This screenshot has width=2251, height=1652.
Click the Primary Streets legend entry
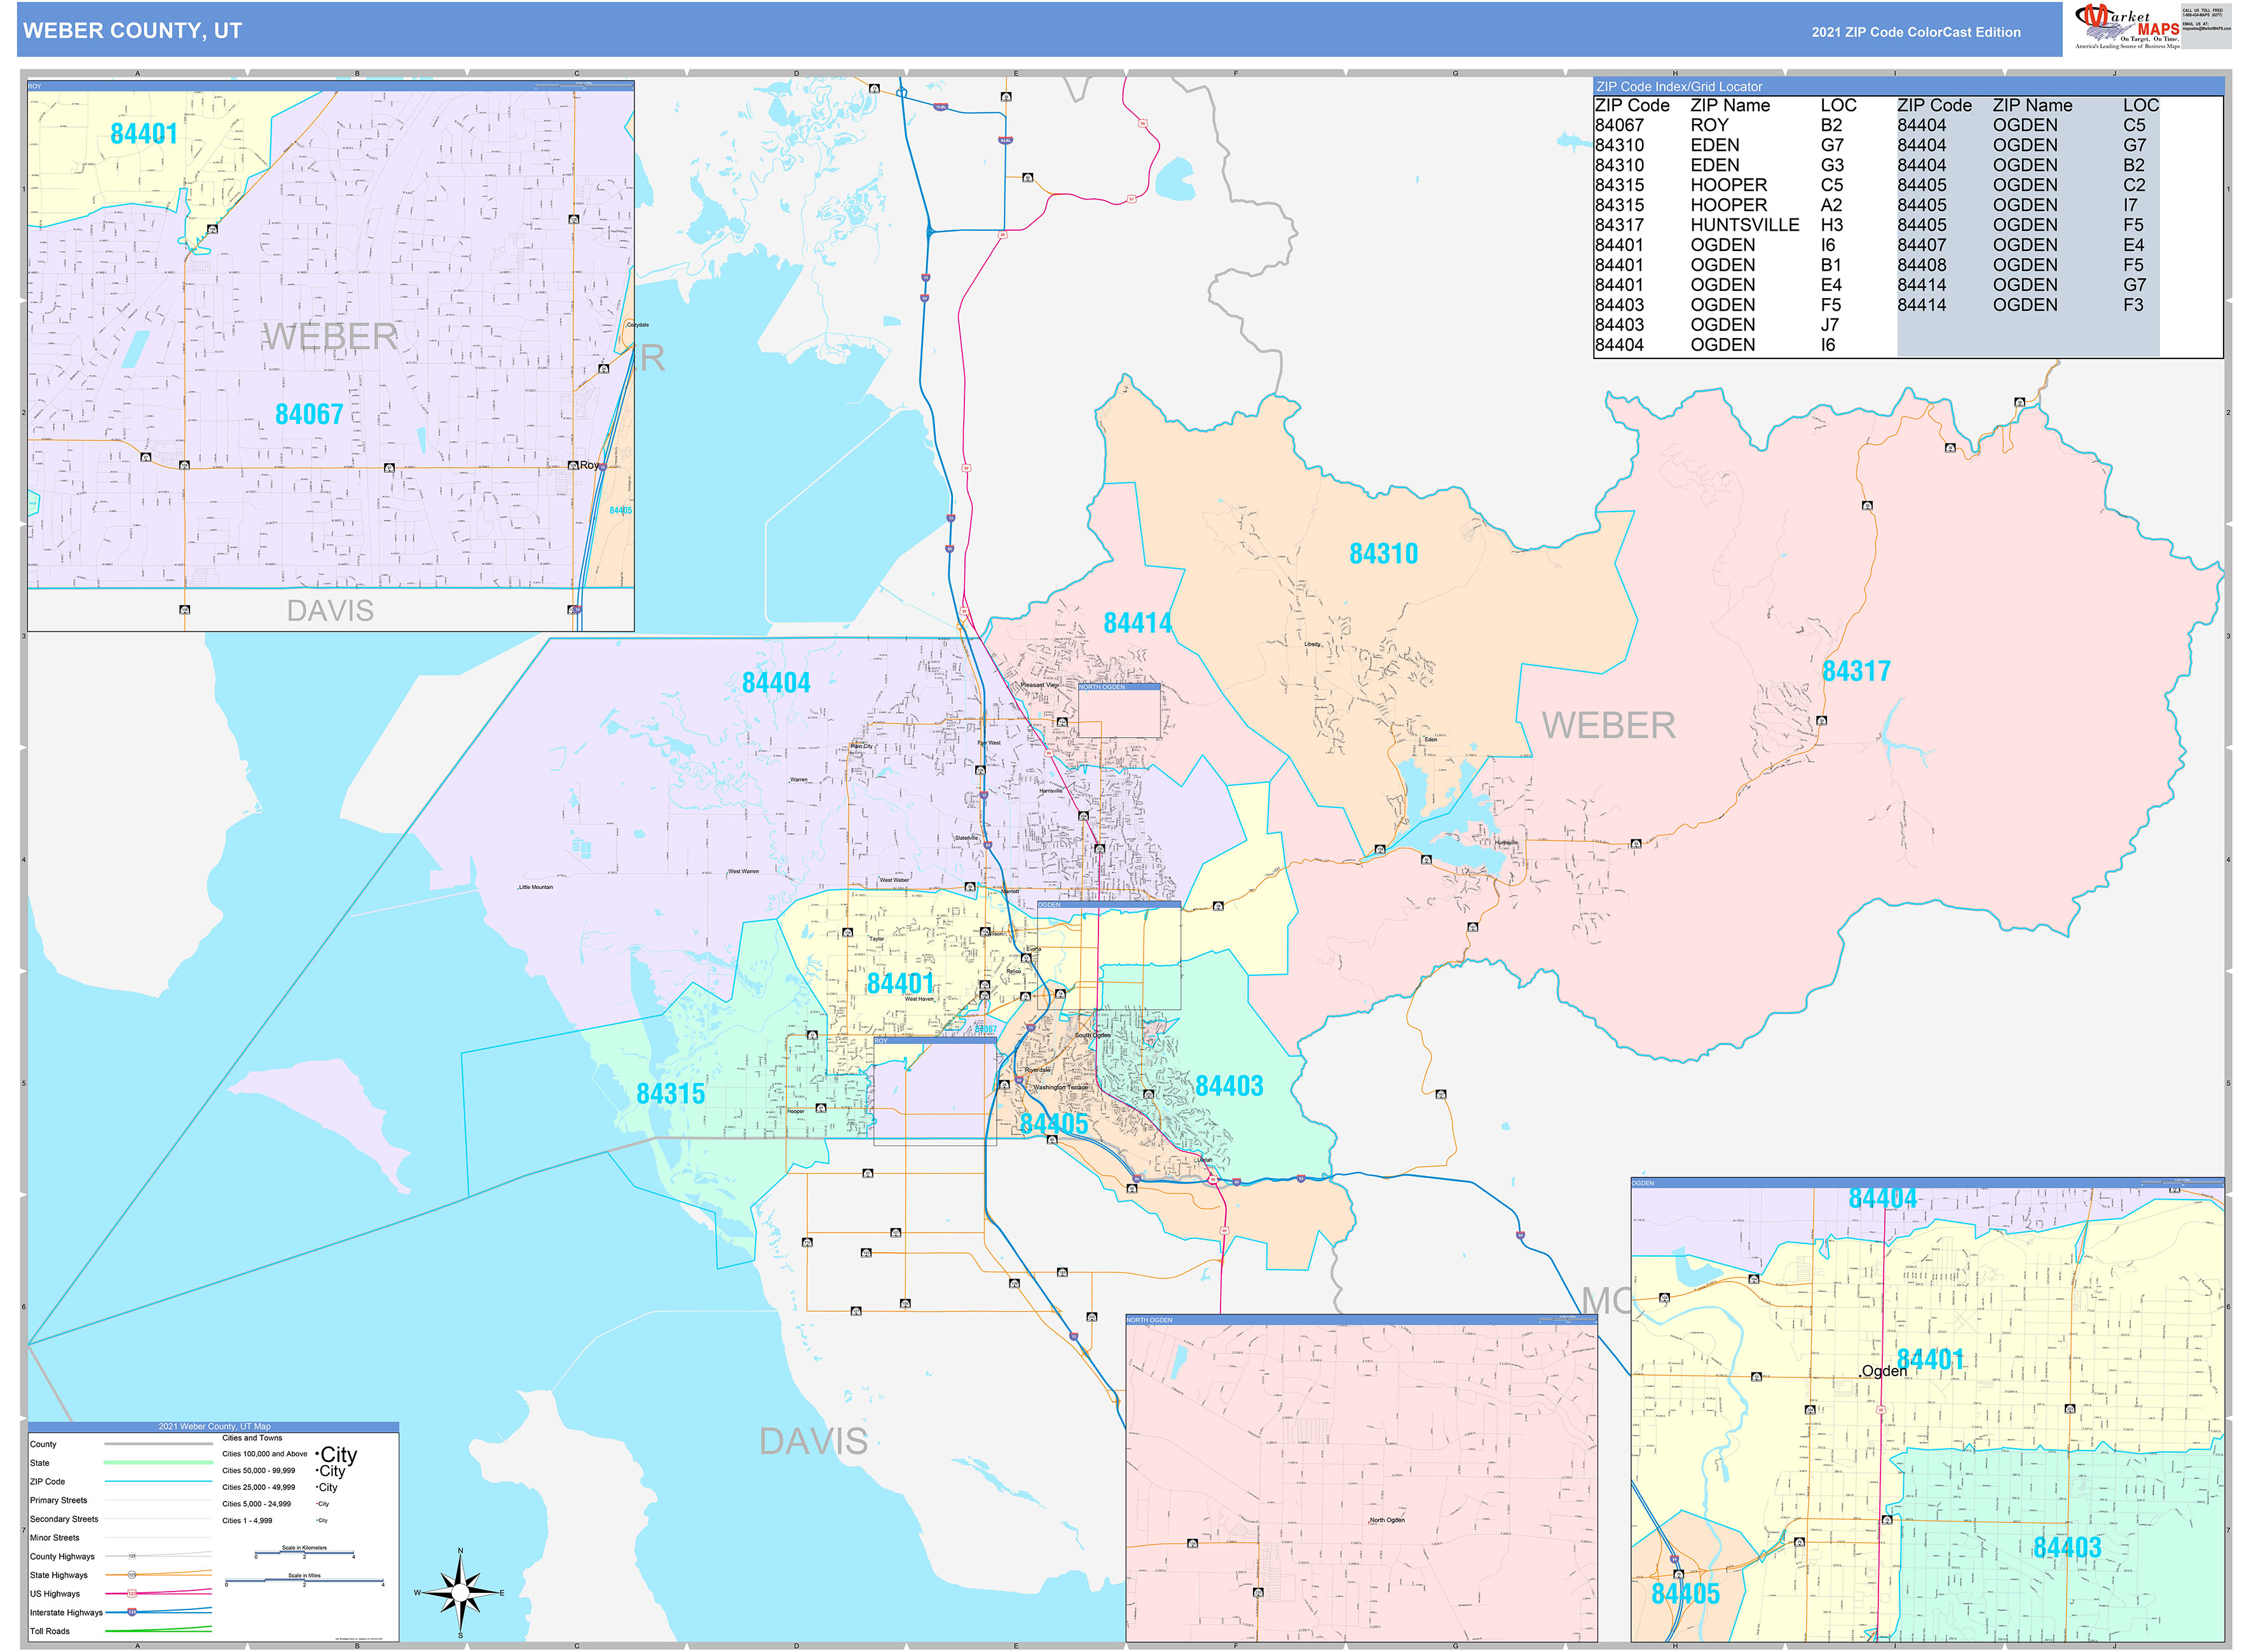click(58, 1501)
